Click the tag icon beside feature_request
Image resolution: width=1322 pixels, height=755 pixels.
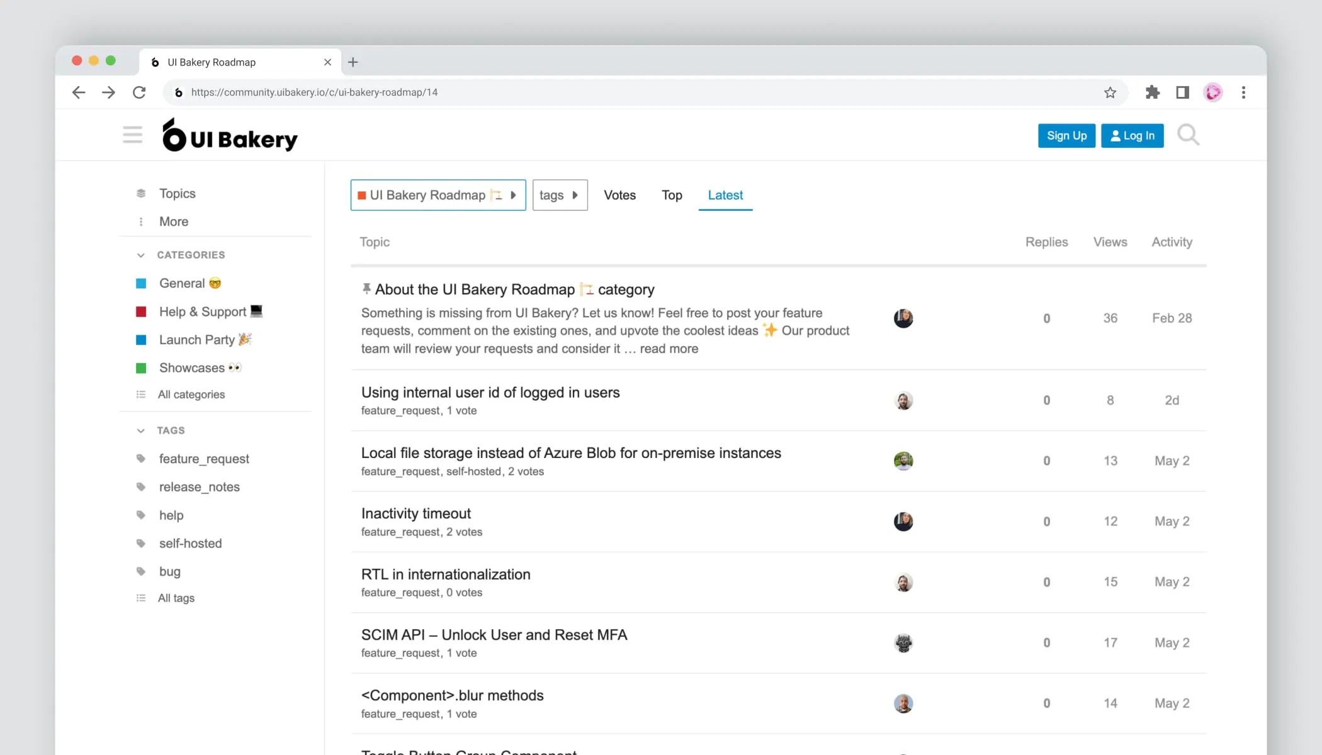point(141,459)
